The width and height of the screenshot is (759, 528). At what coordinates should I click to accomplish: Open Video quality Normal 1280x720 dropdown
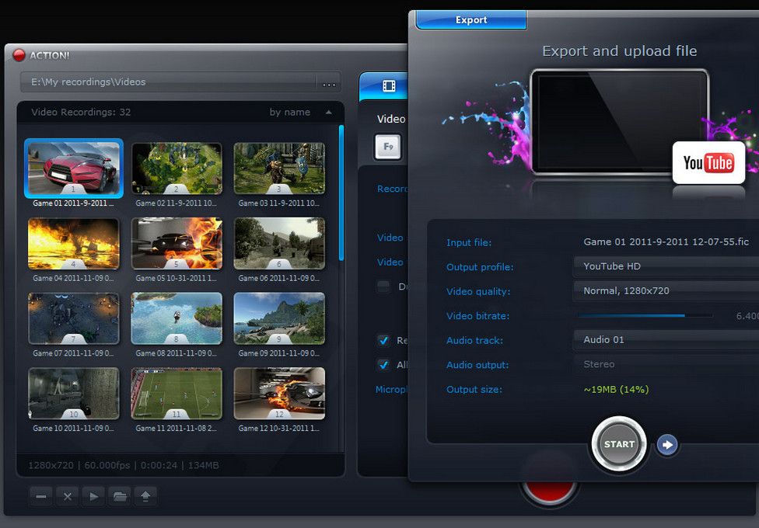(x=666, y=291)
